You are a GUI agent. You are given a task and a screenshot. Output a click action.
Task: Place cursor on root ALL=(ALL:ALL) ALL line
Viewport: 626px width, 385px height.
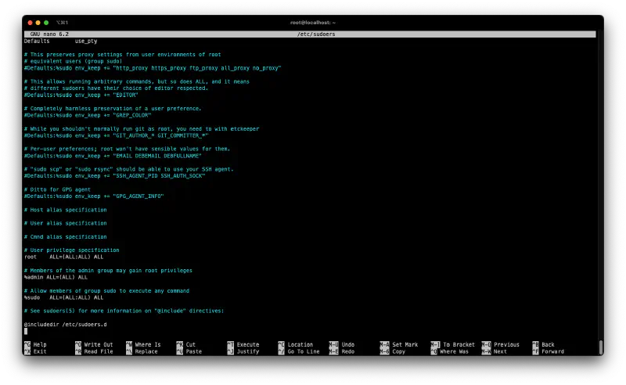pos(64,257)
